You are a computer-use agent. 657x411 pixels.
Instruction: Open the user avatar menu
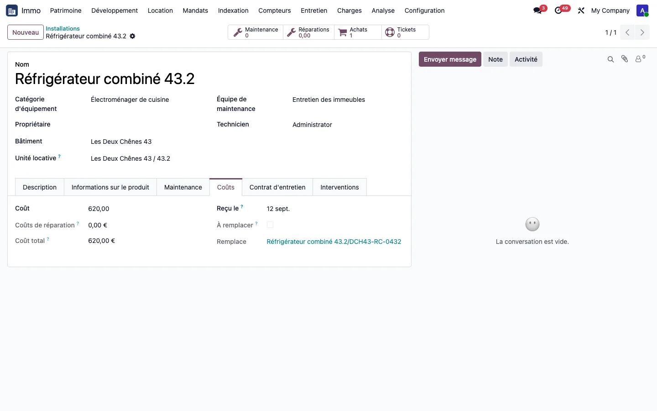642,11
